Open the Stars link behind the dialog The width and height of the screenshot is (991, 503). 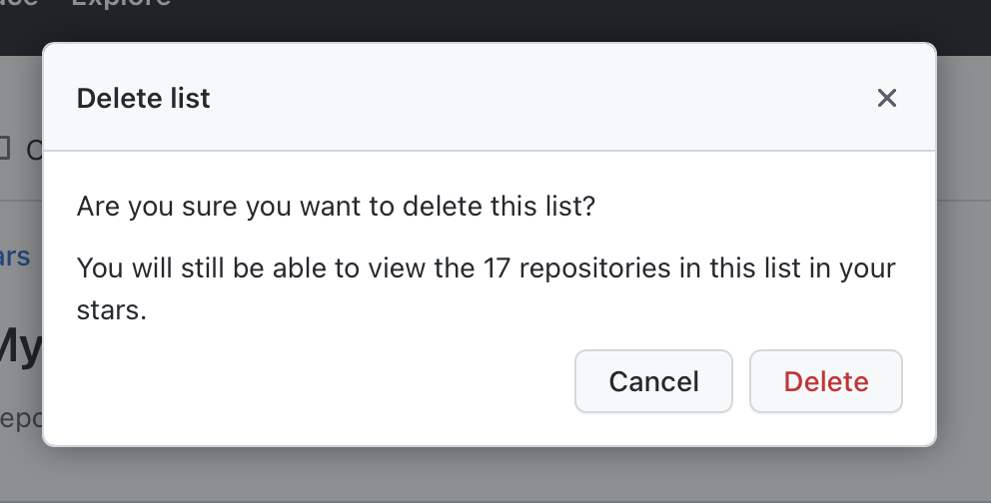point(15,256)
